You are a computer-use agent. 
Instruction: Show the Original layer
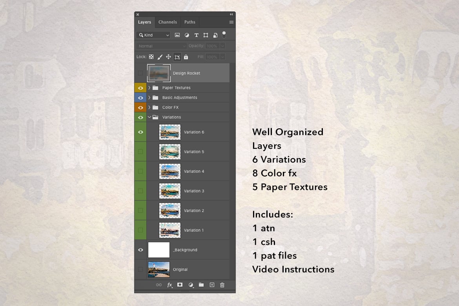point(140,270)
